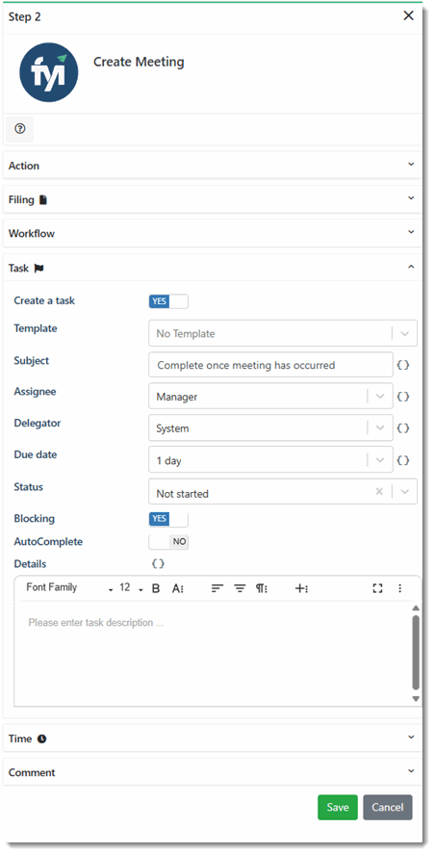Viewport: 434px width, 854px height.
Task: Click the FYI logo image
Action: click(x=48, y=73)
